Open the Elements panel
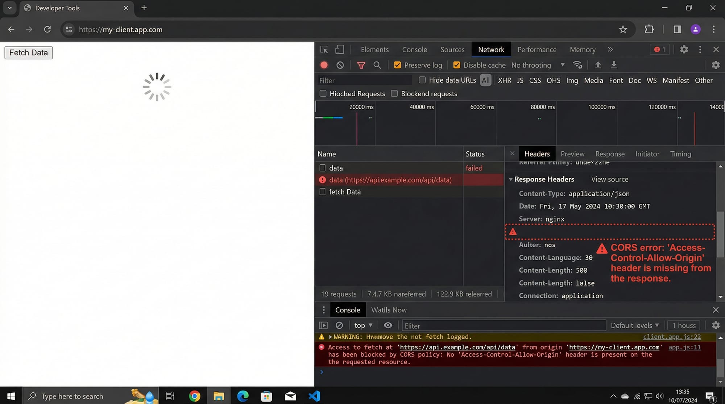725x404 pixels. pyautogui.click(x=374, y=49)
